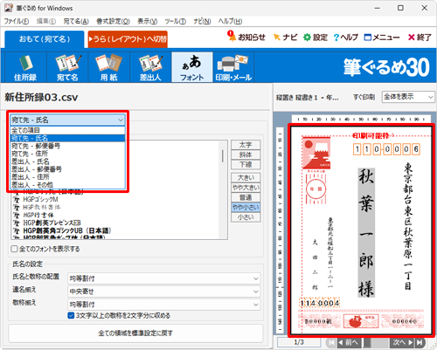Select 大きい font size

tap(246, 178)
